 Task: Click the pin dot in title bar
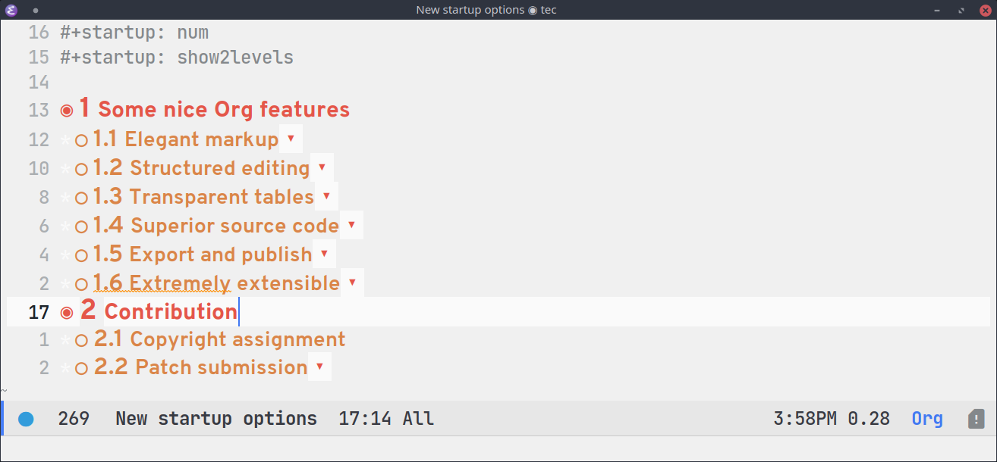pos(36,11)
